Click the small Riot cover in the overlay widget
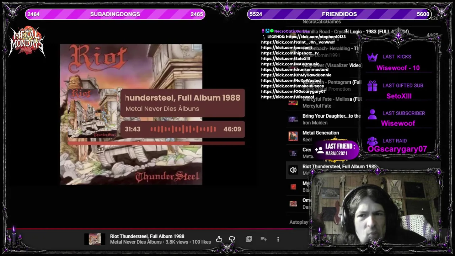This screenshot has width=455, height=256. coord(92,113)
